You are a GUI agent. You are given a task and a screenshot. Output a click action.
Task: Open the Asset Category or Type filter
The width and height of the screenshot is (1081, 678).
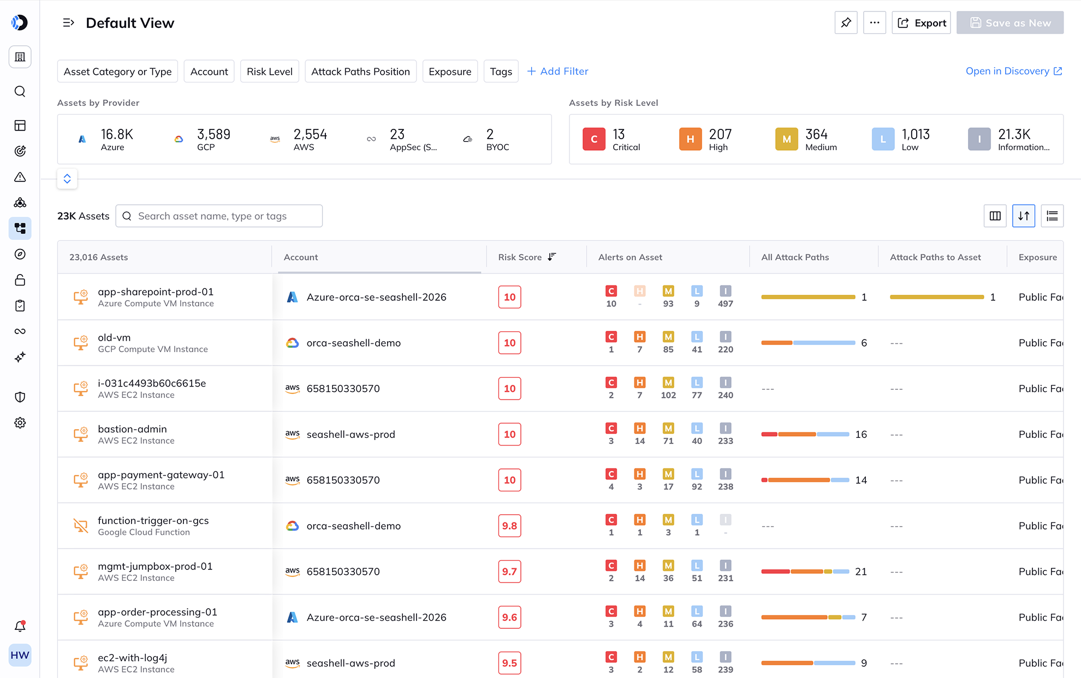click(117, 72)
